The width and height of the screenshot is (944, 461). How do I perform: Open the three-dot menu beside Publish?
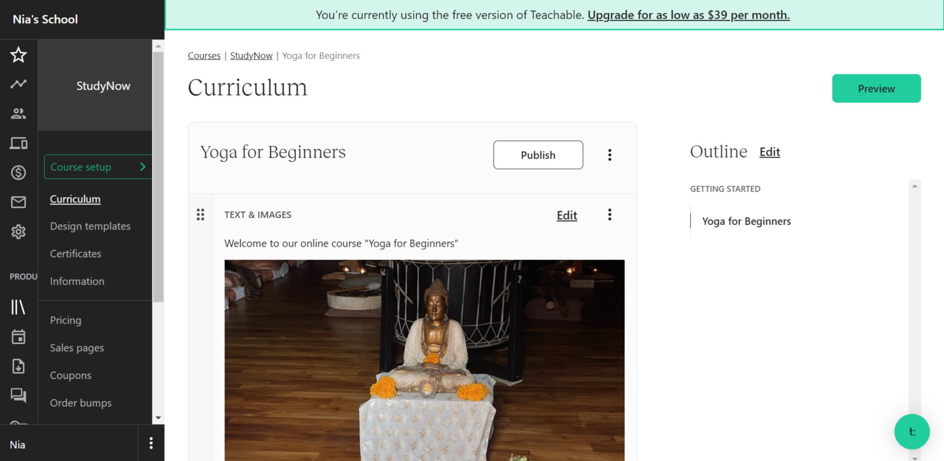click(x=610, y=155)
